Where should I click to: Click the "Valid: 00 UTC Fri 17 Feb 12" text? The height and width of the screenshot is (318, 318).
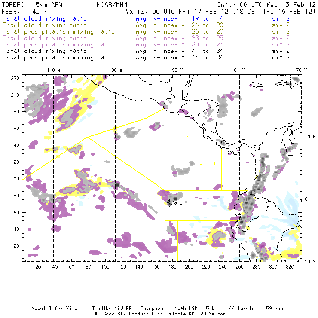coord(177,12)
